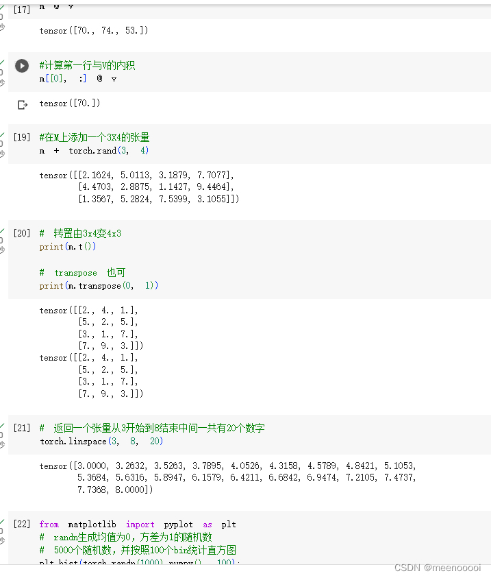Screen dimensions: 491x578
Task: Click code line torch.linspace(3, 8, 20)
Action: coord(101,442)
